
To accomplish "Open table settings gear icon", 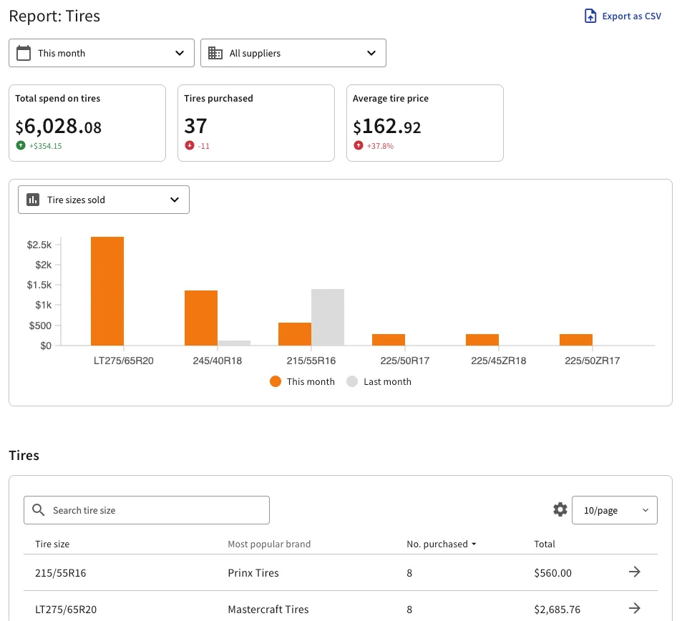I will click(560, 509).
